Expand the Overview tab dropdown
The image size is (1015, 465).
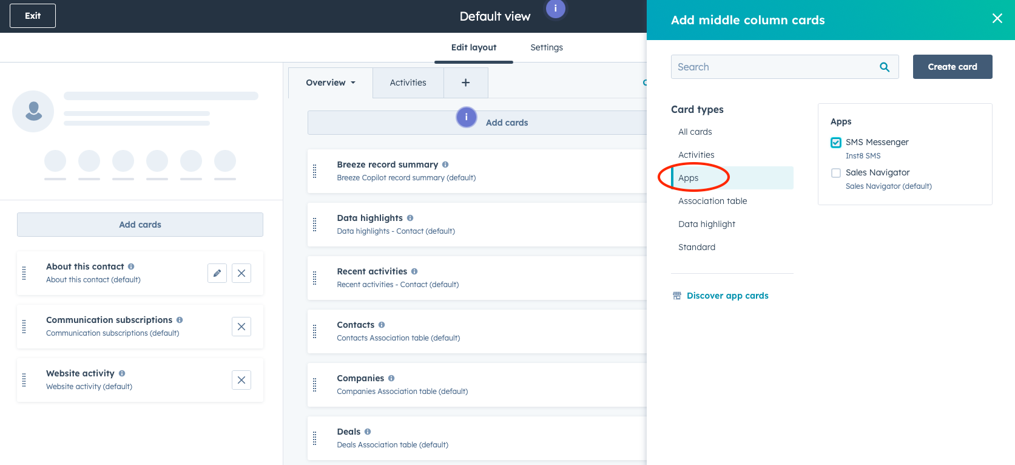[331, 83]
